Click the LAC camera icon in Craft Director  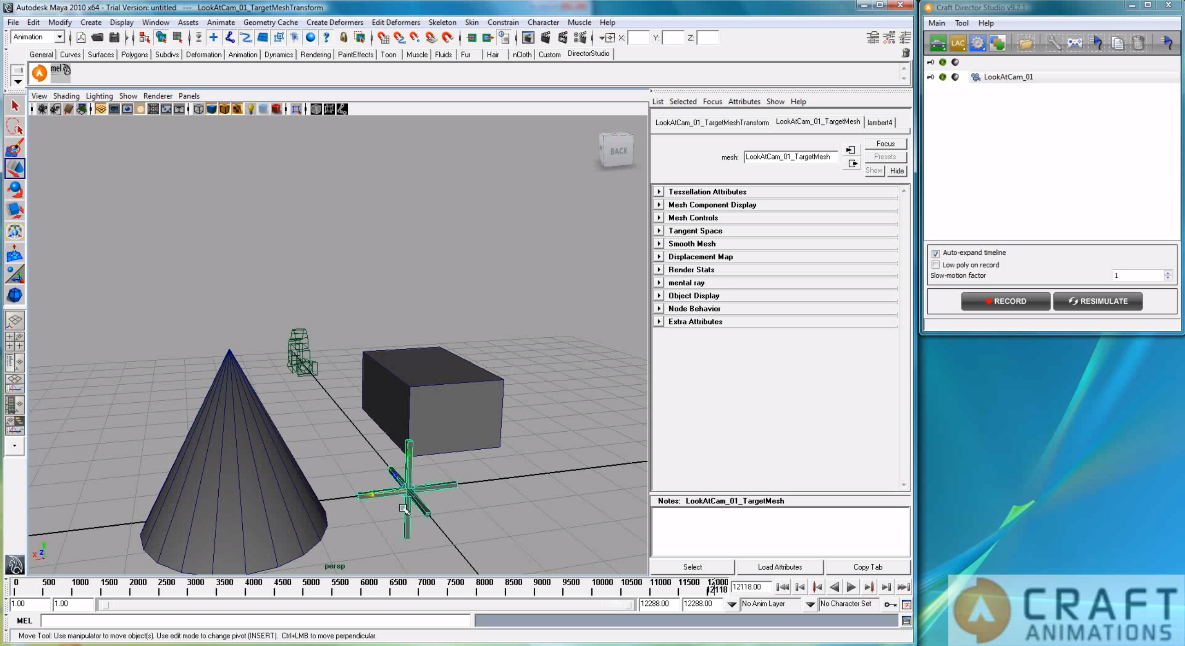957,43
